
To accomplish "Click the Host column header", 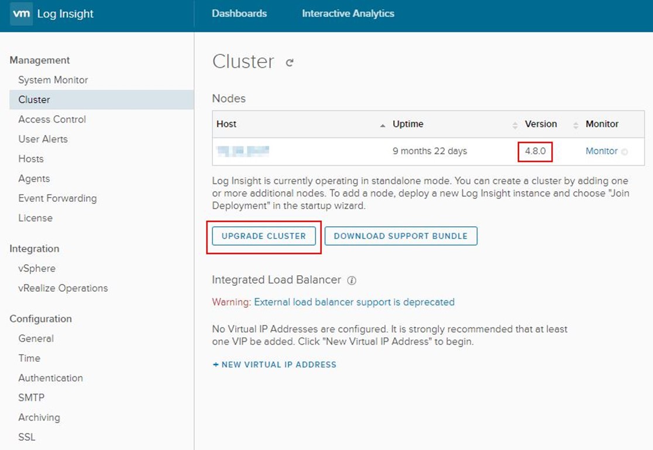I will tap(226, 124).
